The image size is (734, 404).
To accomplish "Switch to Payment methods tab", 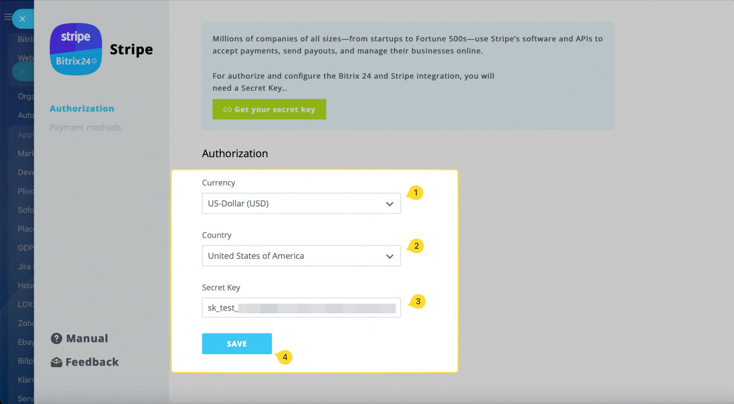I will pos(85,127).
